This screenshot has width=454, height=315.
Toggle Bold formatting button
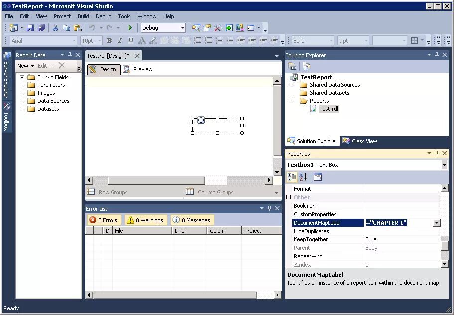109,40
